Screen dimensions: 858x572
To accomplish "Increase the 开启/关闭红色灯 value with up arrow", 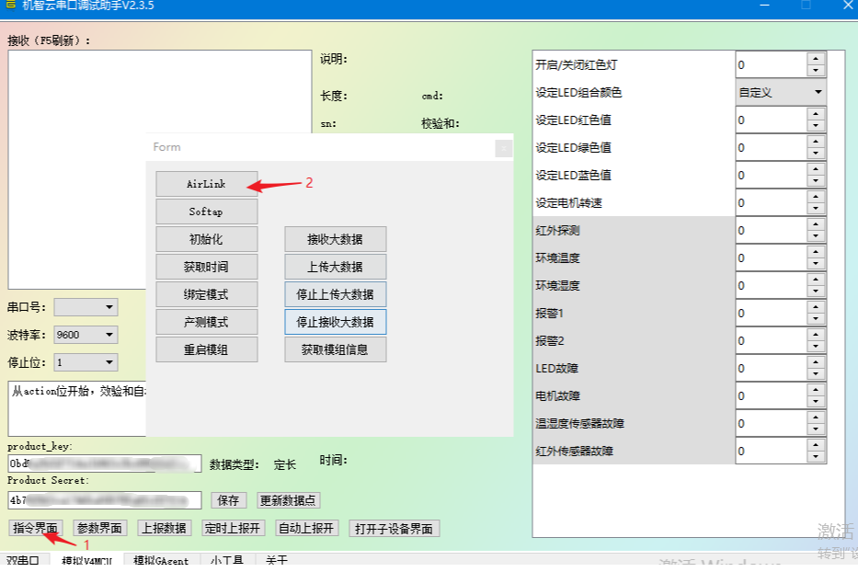I will tap(816, 59).
